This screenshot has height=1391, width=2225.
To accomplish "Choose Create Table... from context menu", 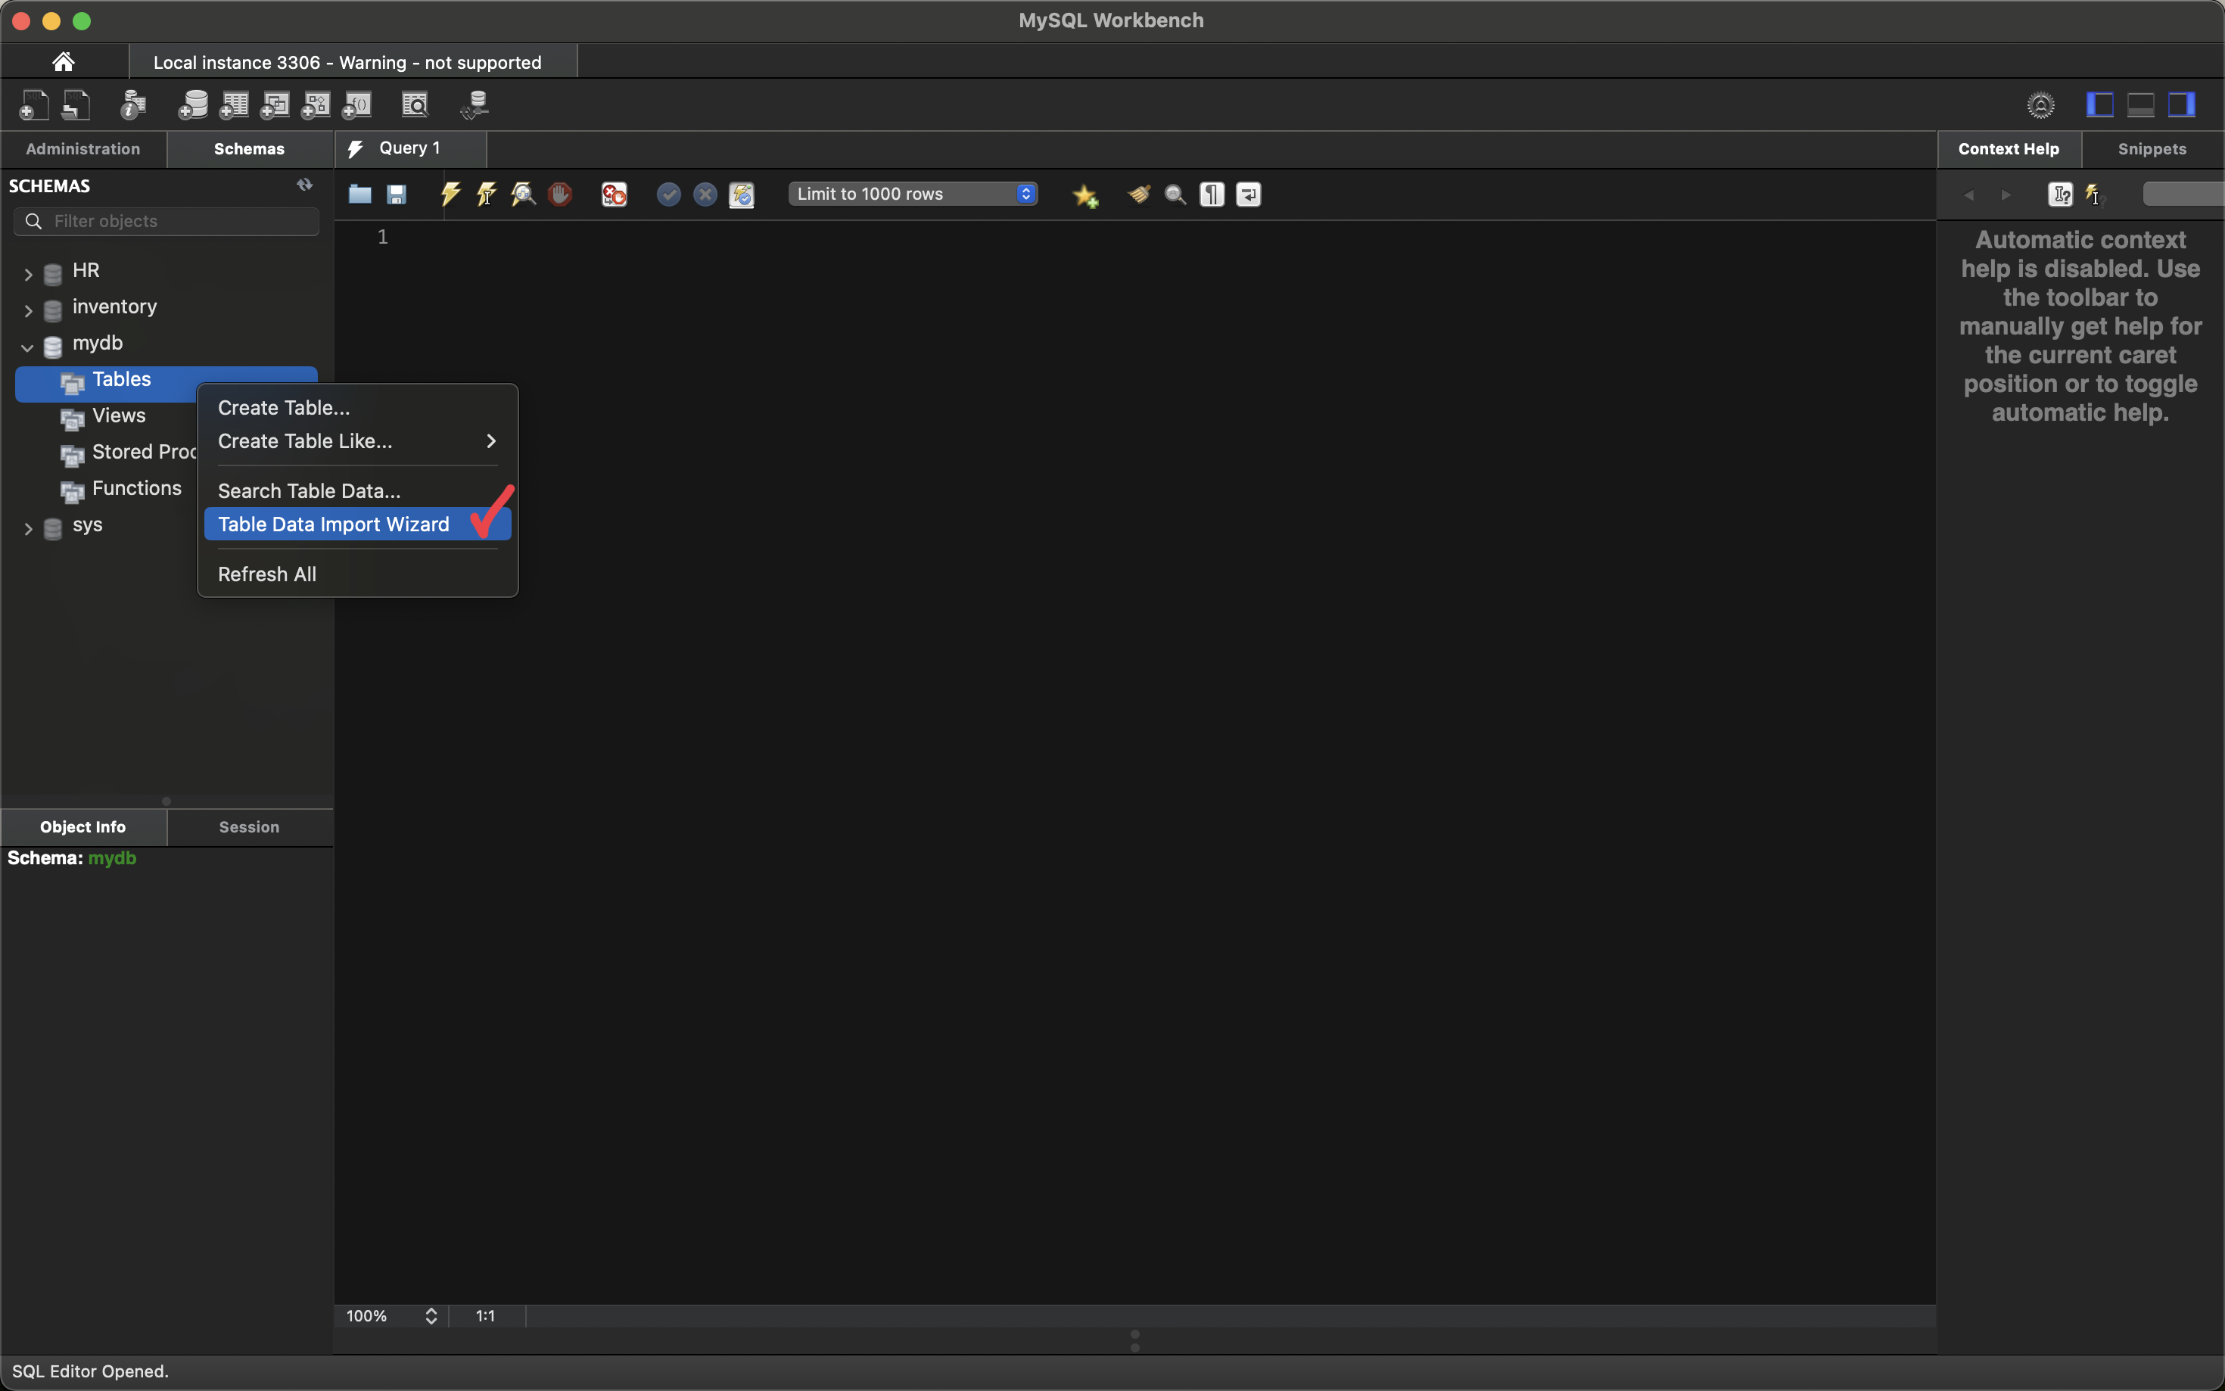I will [x=283, y=408].
